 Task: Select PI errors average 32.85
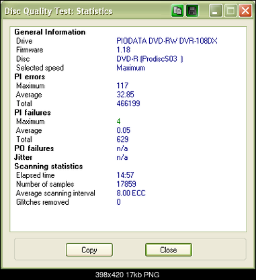[125, 95]
